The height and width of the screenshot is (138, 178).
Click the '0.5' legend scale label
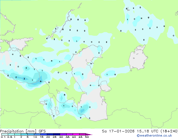coord(10,137)
